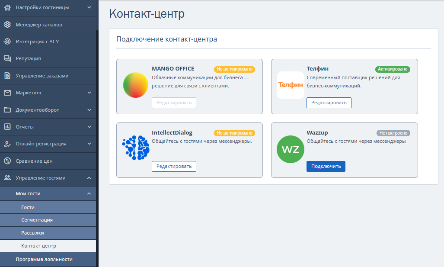Expand the Маркетинг menu chevron

click(x=89, y=93)
